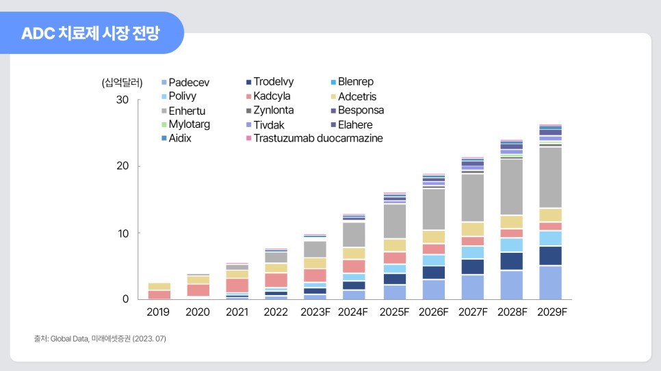661x371 pixels.
Task: Click the y-axis value 20
Action: coord(122,166)
